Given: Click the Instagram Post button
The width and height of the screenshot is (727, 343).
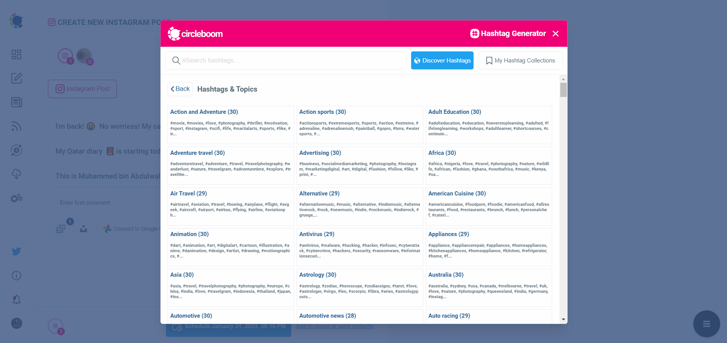Looking at the screenshot, I should click(82, 89).
